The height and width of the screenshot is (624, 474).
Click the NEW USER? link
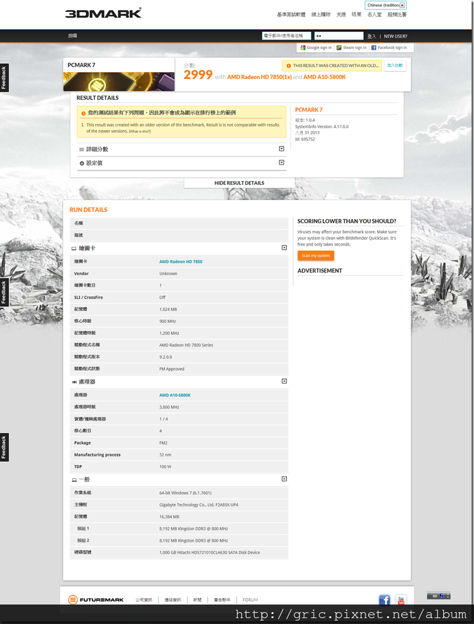(x=396, y=36)
